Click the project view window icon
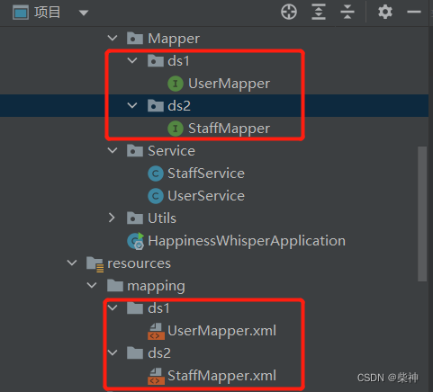 [21, 13]
